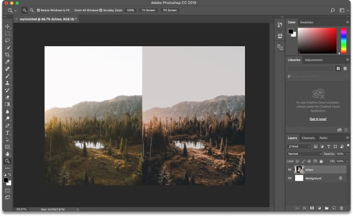Select the Clone Stamp tool
Viewport: 353px width, 216px height.
7,83
